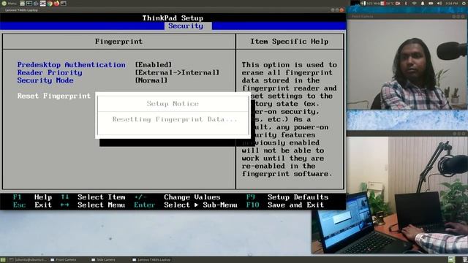This screenshot has width=468, height=263.
Task: Click the Front Camera video feed
Action: 407,64
